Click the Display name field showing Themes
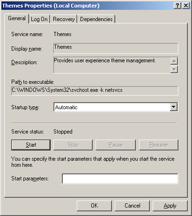The width and height of the screenshot is (192, 216). (x=116, y=48)
